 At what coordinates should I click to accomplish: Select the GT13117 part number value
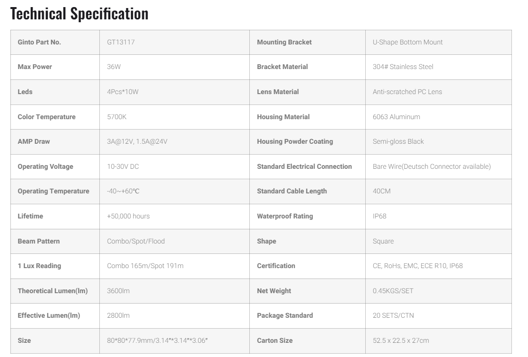121,42
